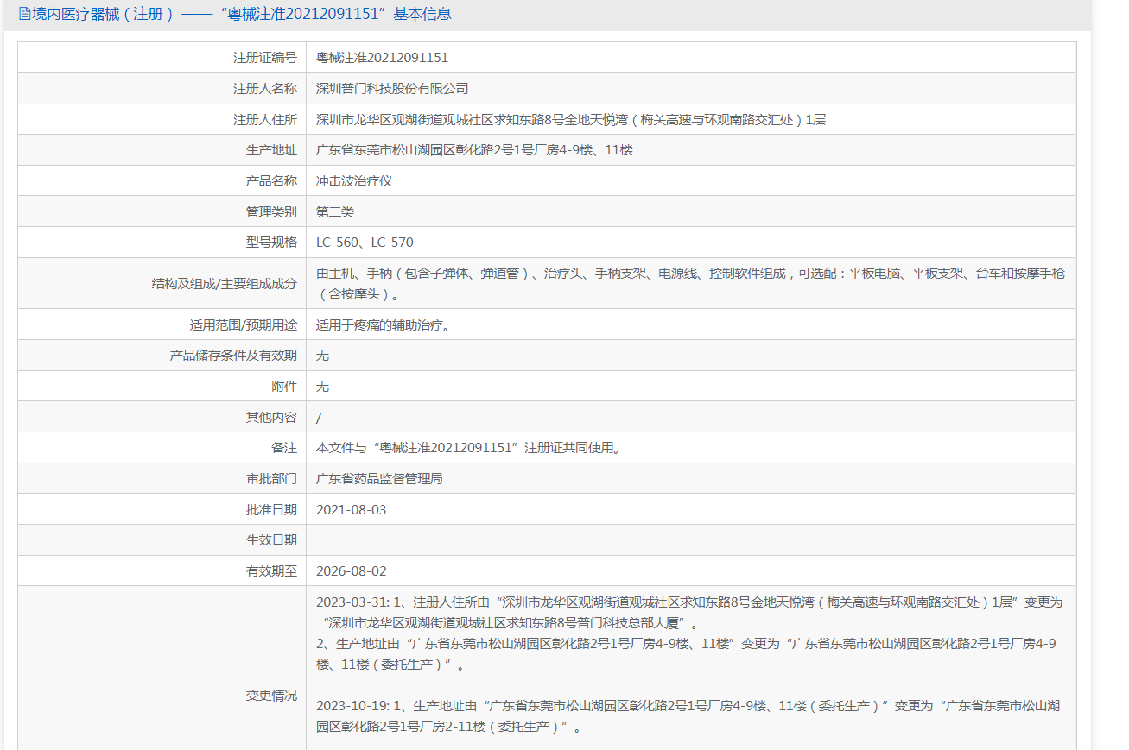This screenshot has width=1129, height=750.
Task: Click the label 生效日期
Action: pos(271,540)
